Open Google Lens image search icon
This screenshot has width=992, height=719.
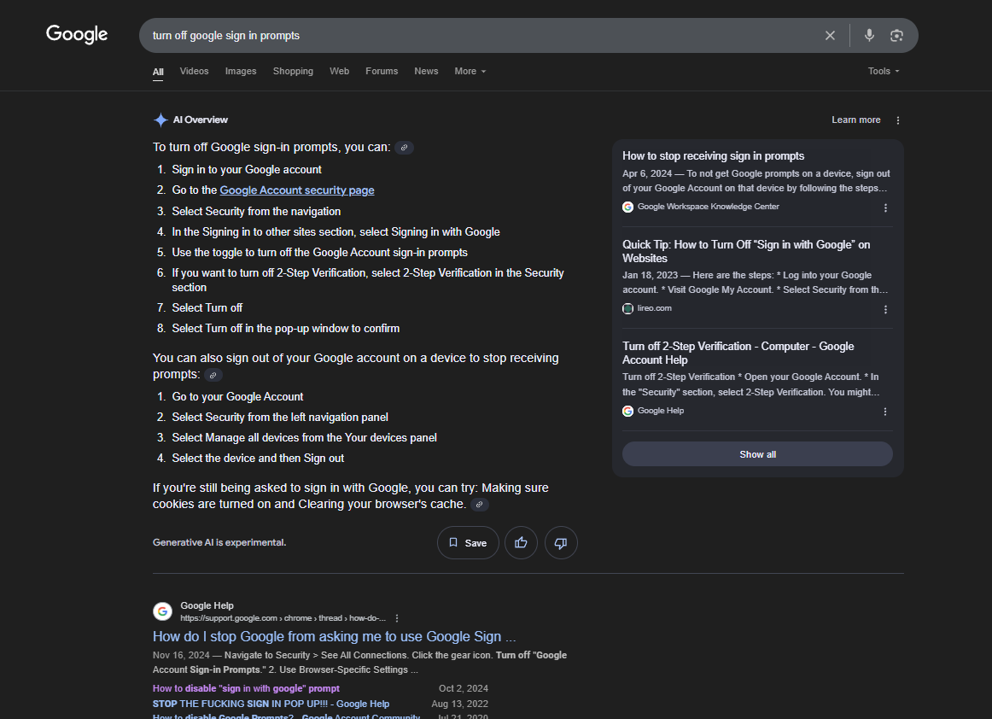(896, 36)
